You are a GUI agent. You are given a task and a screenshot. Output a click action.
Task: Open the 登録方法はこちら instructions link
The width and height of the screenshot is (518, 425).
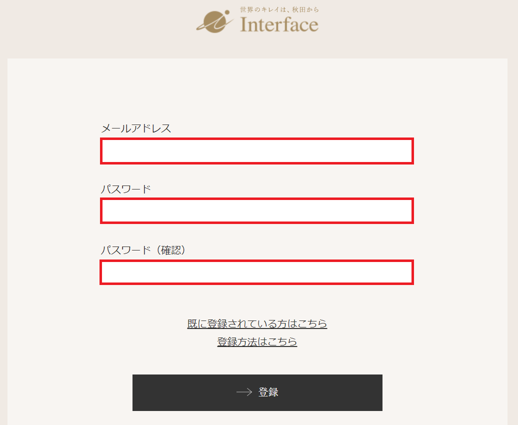pos(257,342)
